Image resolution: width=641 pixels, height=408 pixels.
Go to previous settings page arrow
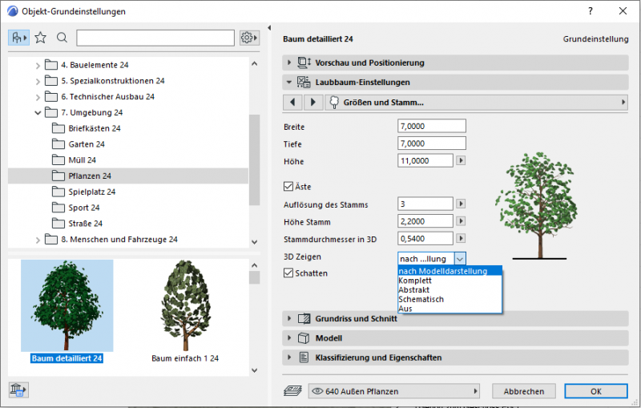tap(292, 103)
